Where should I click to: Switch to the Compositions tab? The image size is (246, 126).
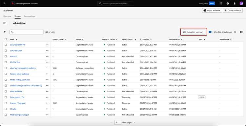click(30, 16)
